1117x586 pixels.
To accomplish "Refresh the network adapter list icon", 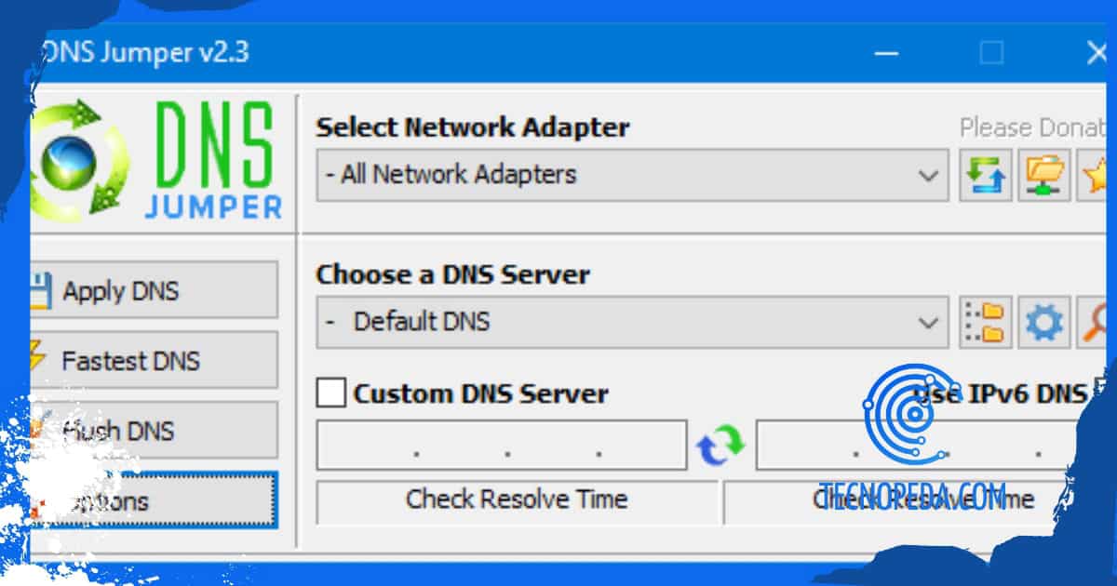I will [x=986, y=174].
